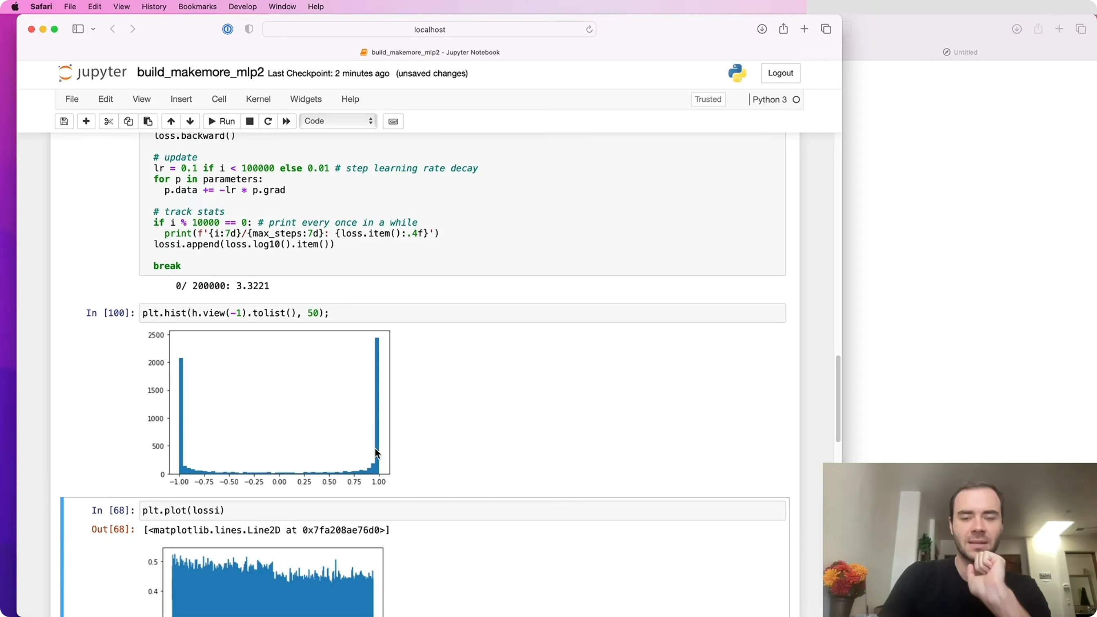
Task: Open the Kernel menu
Action: pos(258,99)
